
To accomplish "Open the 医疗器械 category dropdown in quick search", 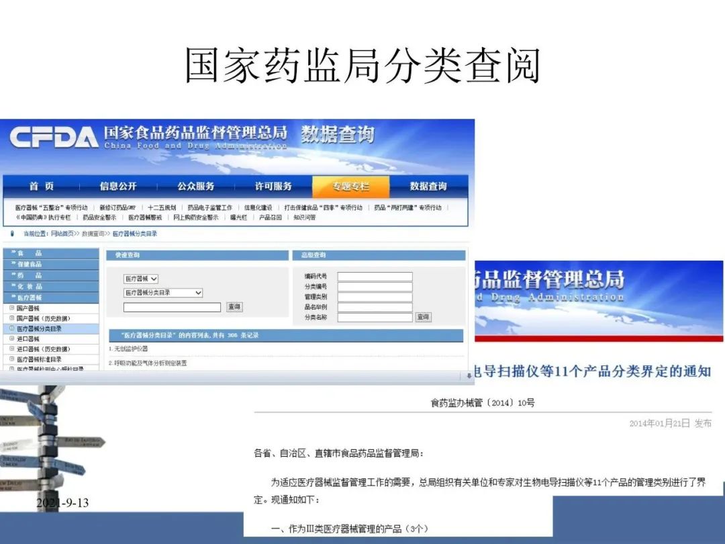I will (x=141, y=279).
